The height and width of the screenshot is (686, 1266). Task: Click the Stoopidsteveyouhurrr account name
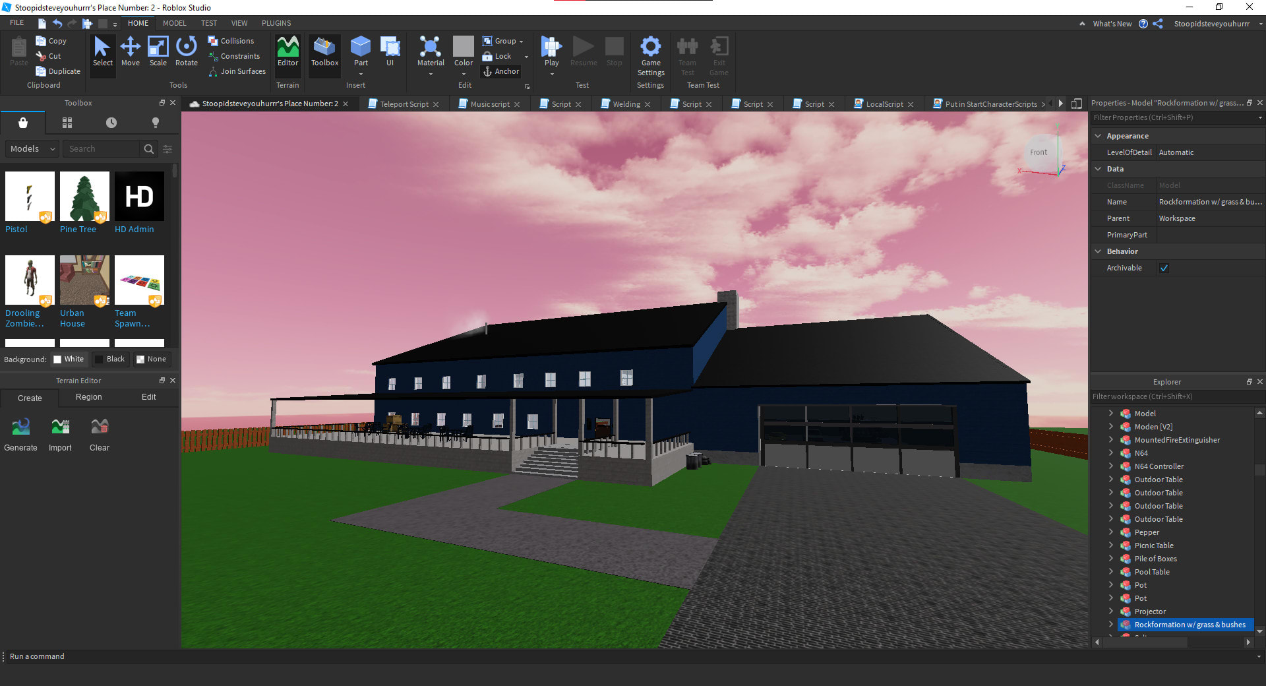pos(1211,24)
